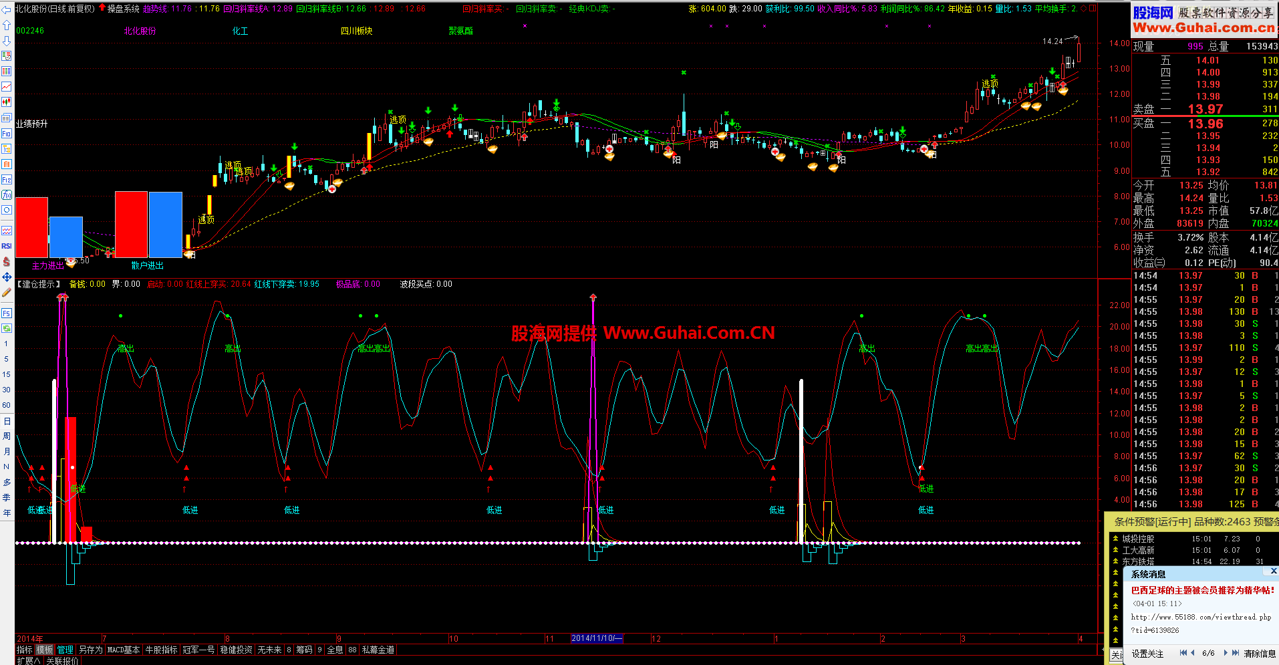
Task: Switch to the MACD基本 template tab
Action: tap(124, 650)
